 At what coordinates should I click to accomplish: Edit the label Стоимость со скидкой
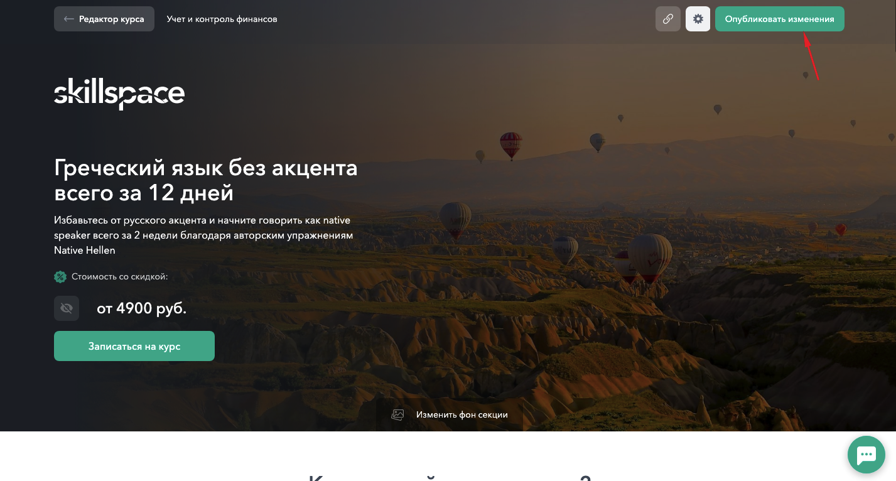coord(119,276)
